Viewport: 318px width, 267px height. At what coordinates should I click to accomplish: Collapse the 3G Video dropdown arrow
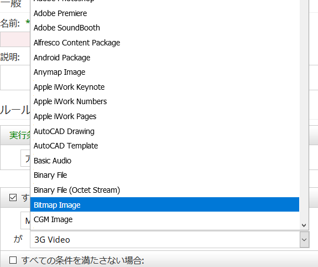[x=304, y=240]
